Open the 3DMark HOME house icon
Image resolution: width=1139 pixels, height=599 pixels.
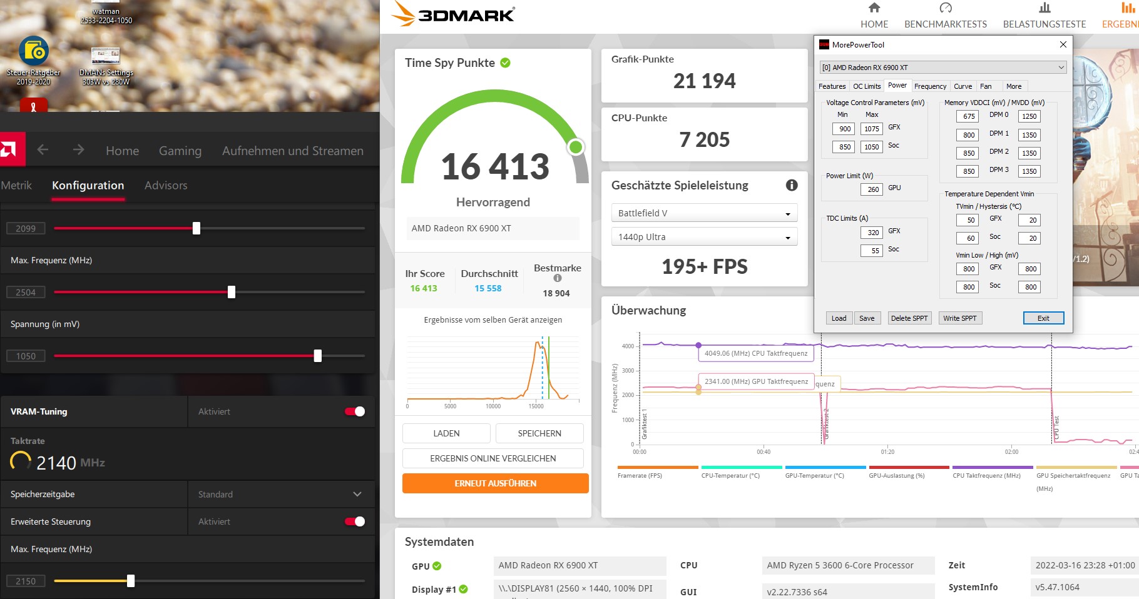pyautogui.click(x=874, y=8)
